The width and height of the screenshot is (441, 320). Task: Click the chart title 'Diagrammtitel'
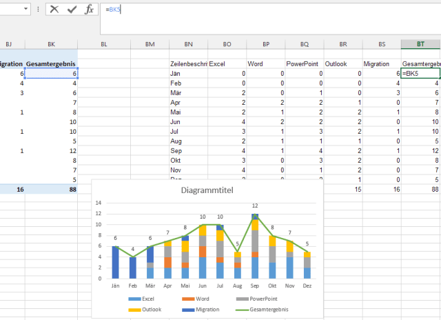pos(207,190)
